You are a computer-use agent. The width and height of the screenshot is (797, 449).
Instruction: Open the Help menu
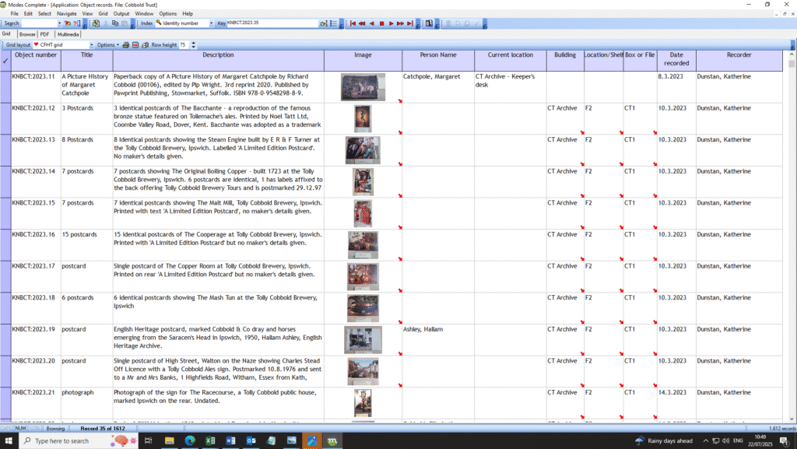[188, 14]
